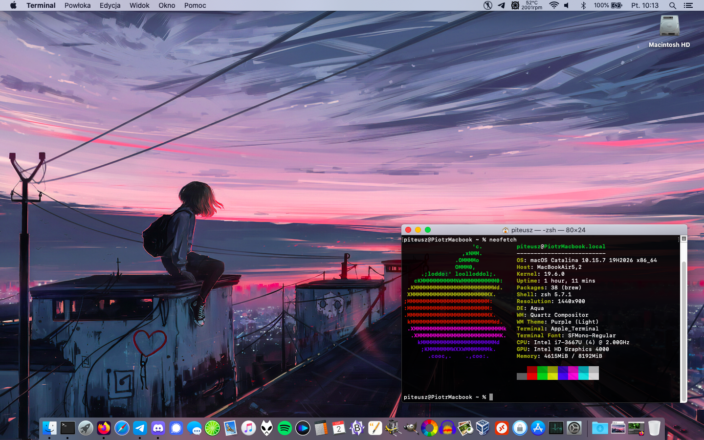Image resolution: width=704 pixels, height=440 pixels.
Task: Click the Terminal prompt cursor at bottom
Action: click(491, 397)
